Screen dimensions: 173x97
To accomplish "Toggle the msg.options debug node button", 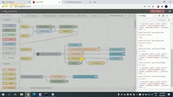I will click(54, 27).
